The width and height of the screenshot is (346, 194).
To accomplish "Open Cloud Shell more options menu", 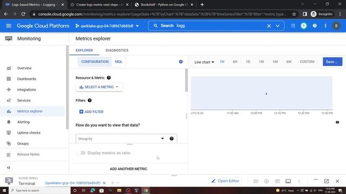I will click(299, 181).
